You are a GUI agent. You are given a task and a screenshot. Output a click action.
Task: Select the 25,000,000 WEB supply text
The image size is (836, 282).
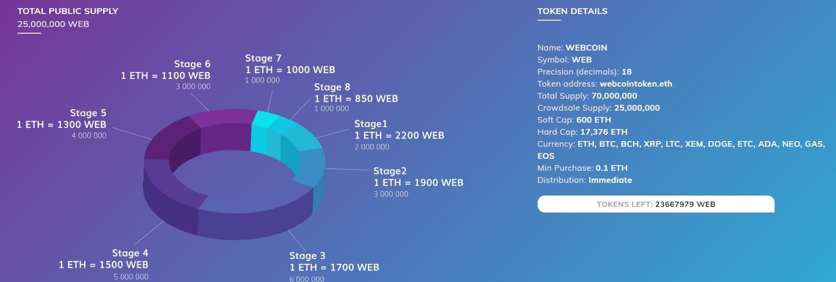click(53, 24)
